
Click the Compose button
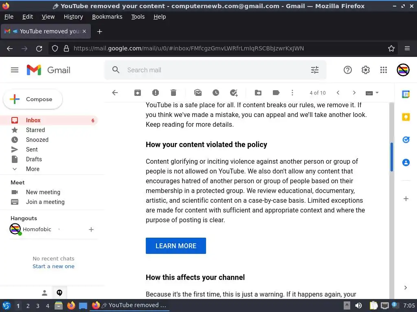(x=33, y=99)
